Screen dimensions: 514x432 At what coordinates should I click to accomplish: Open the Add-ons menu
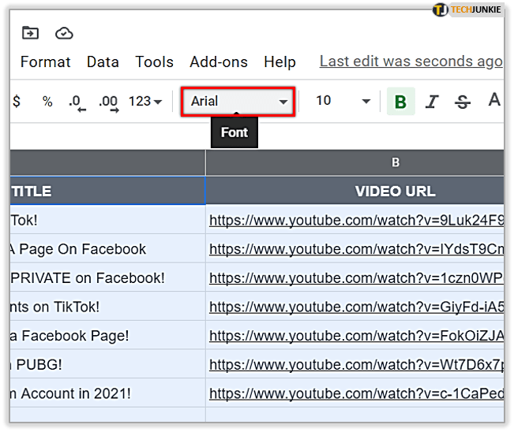point(219,61)
